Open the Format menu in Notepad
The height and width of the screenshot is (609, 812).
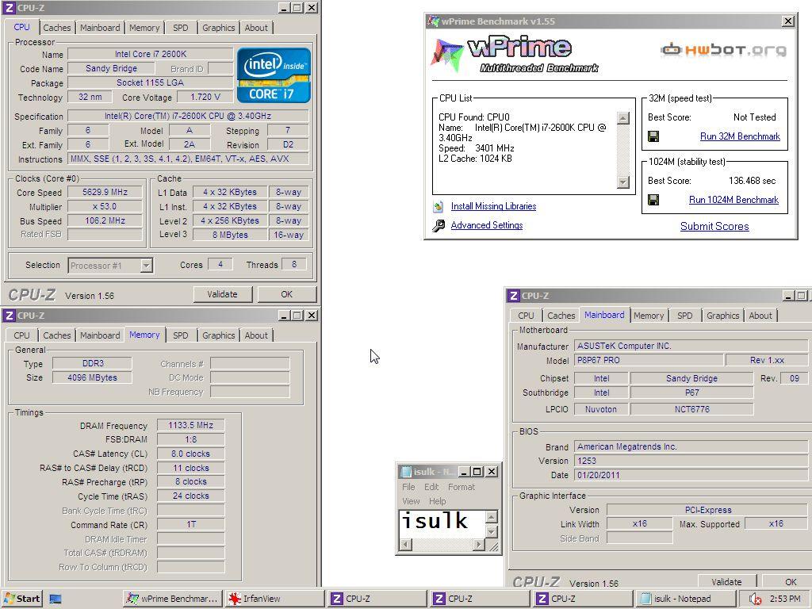pos(462,487)
